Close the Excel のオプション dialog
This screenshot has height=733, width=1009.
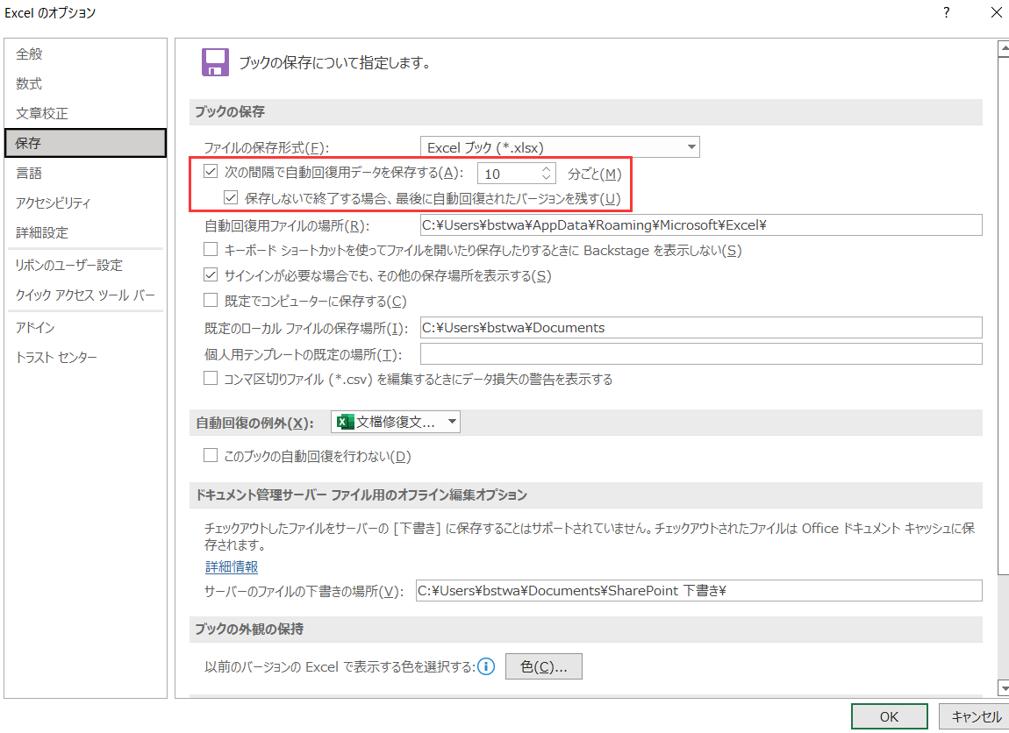(996, 12)
